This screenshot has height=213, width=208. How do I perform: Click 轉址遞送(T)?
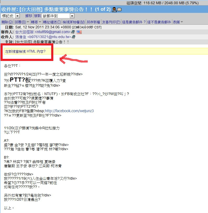tap(52, 22)
